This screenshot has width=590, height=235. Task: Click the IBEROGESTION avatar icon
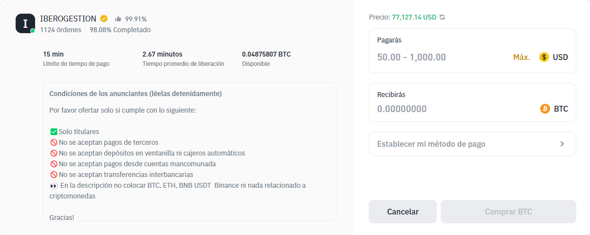(25, 23)
